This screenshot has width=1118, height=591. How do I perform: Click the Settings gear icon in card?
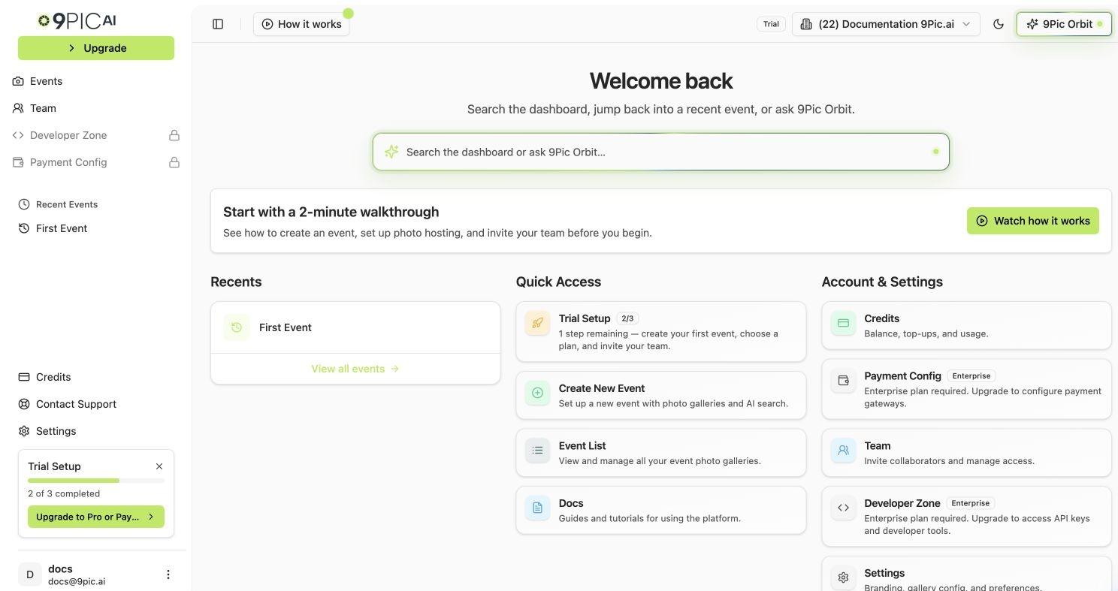[843, 577]
